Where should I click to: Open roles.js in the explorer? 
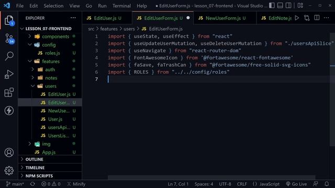50,53
